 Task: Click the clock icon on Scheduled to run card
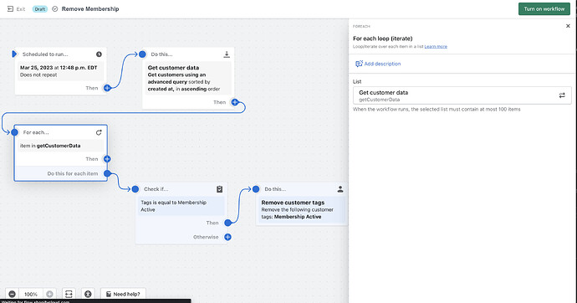tap(99, 54)
